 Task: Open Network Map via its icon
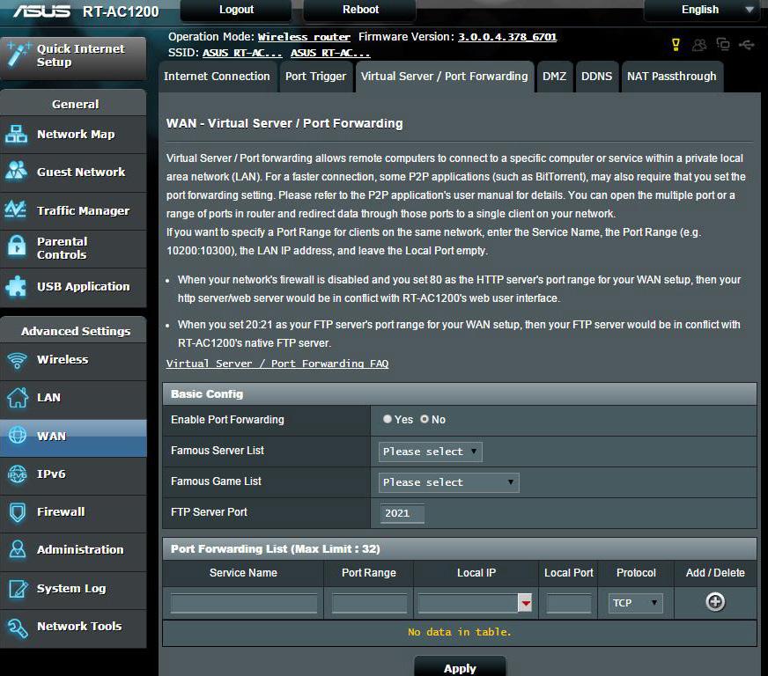tap(16, 134)
